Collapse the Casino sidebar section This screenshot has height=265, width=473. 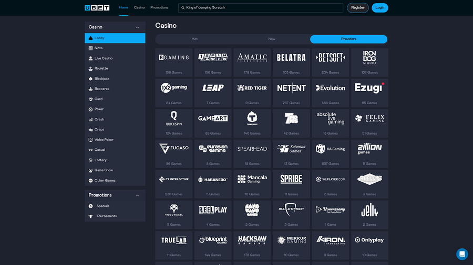(x=137, y=27)
